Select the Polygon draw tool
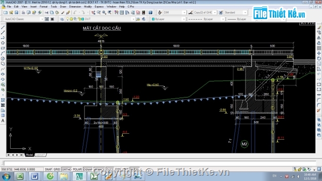The width and height of the screenshot is (322, 181). pos(3,43)
